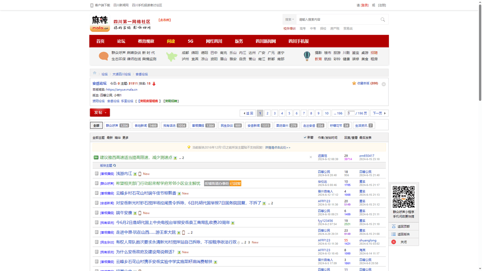Select the 全部 category tab
This screenshot has height=271, width=482.
[x=96, y=125]
